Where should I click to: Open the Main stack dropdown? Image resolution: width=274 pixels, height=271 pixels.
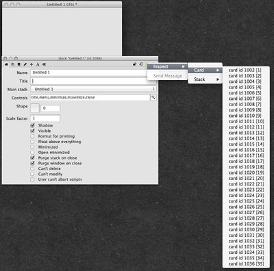coord(93,89)
